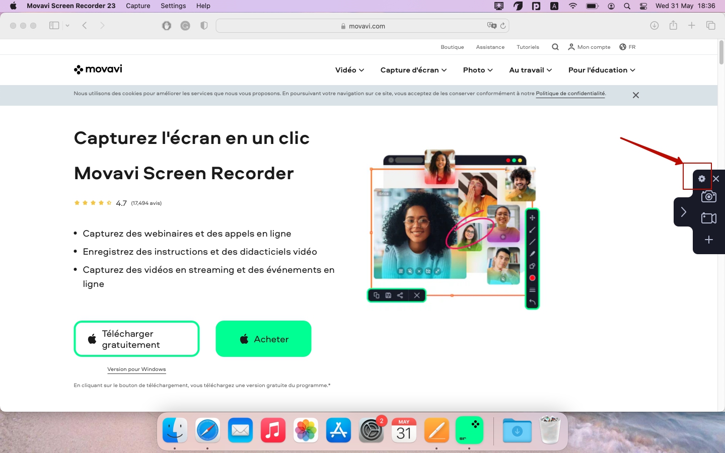This screenshot has width=725, height=453.
Task: Open the Settings menu in the menu bar
Action: [173, 6]
